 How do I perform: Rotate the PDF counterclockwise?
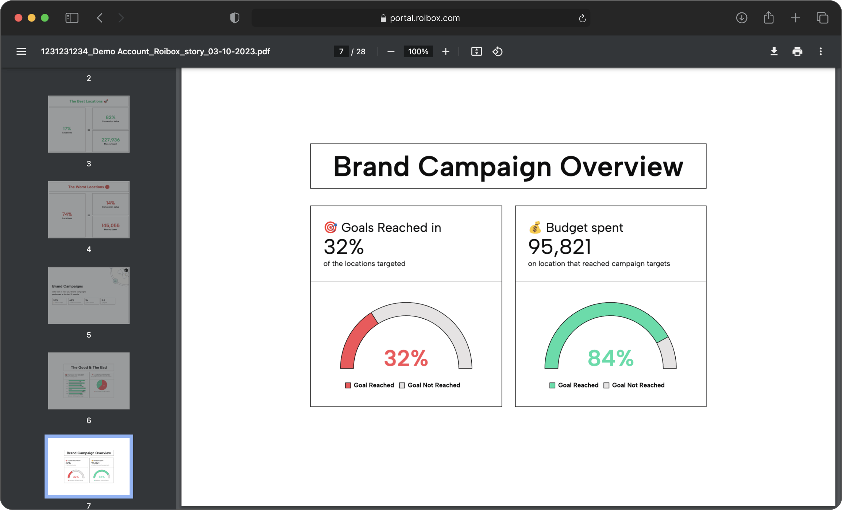pyautogui.click(x=498, y=51)
